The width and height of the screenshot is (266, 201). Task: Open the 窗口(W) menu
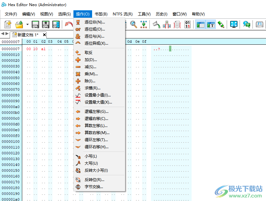pyautogui.click(x=179, y=14)
